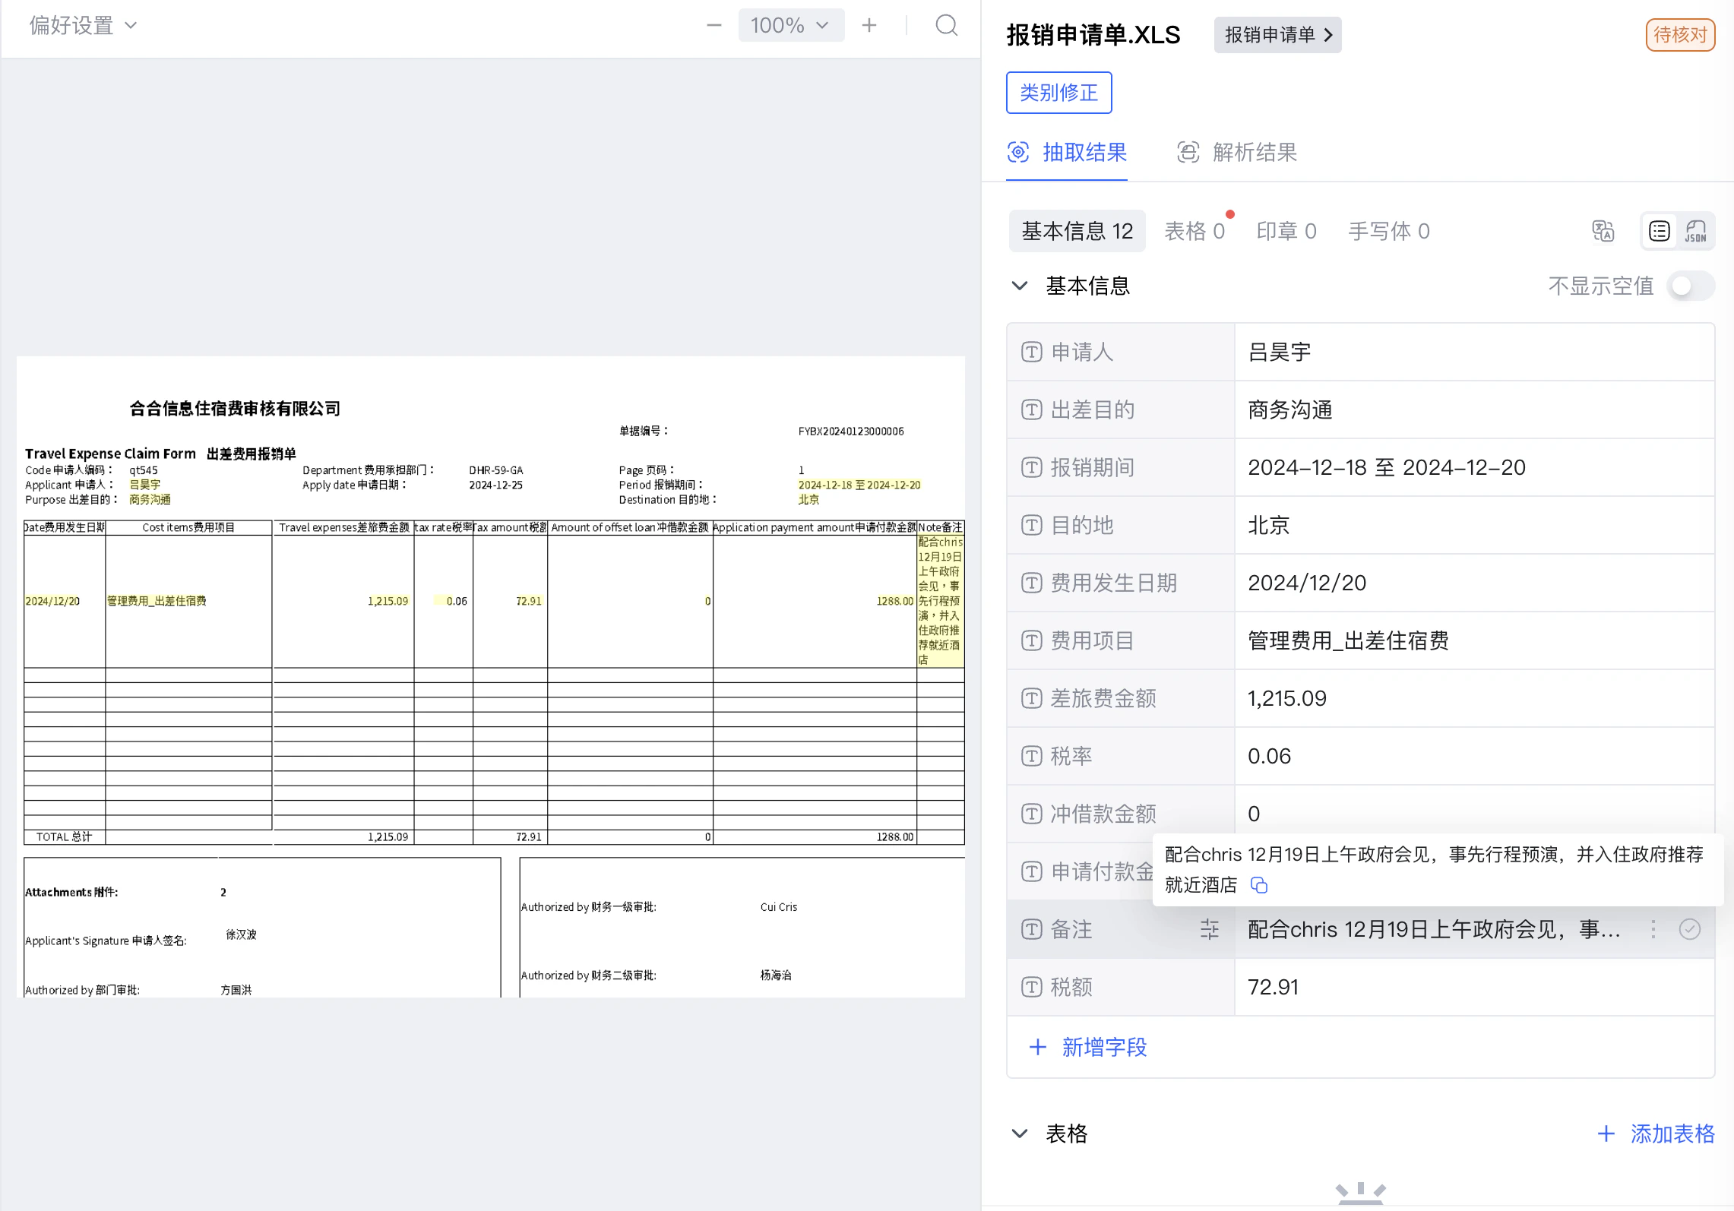Screen dimensions: 1734x1211
Task: Open the 100% zoom level selector
Action: pos(791,25)
